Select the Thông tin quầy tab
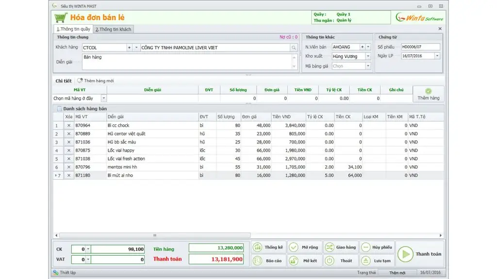 coord(73,29)
